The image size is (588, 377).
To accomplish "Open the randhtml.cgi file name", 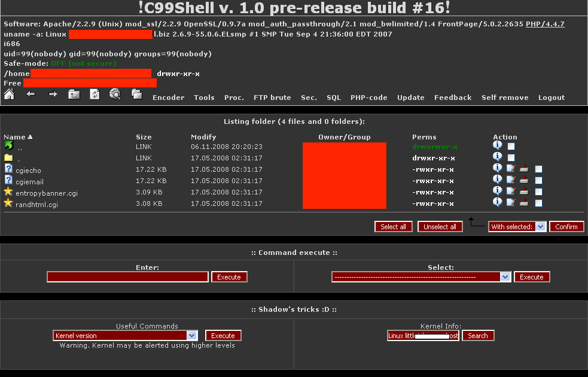I will (x=36, y=205).
